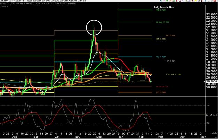This screenshot has height=139, width=218.
Task: Click the 'USD/MXN Daily' chart title
Action: point(7,1)
